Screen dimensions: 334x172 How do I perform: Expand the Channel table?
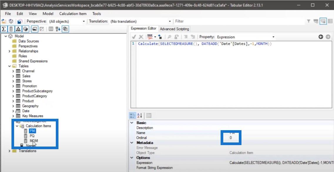(x=13, y=71)
